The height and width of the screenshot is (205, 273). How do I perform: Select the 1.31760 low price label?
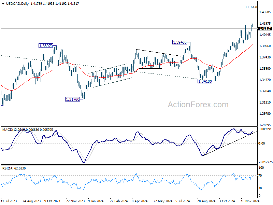coord(72,99)
